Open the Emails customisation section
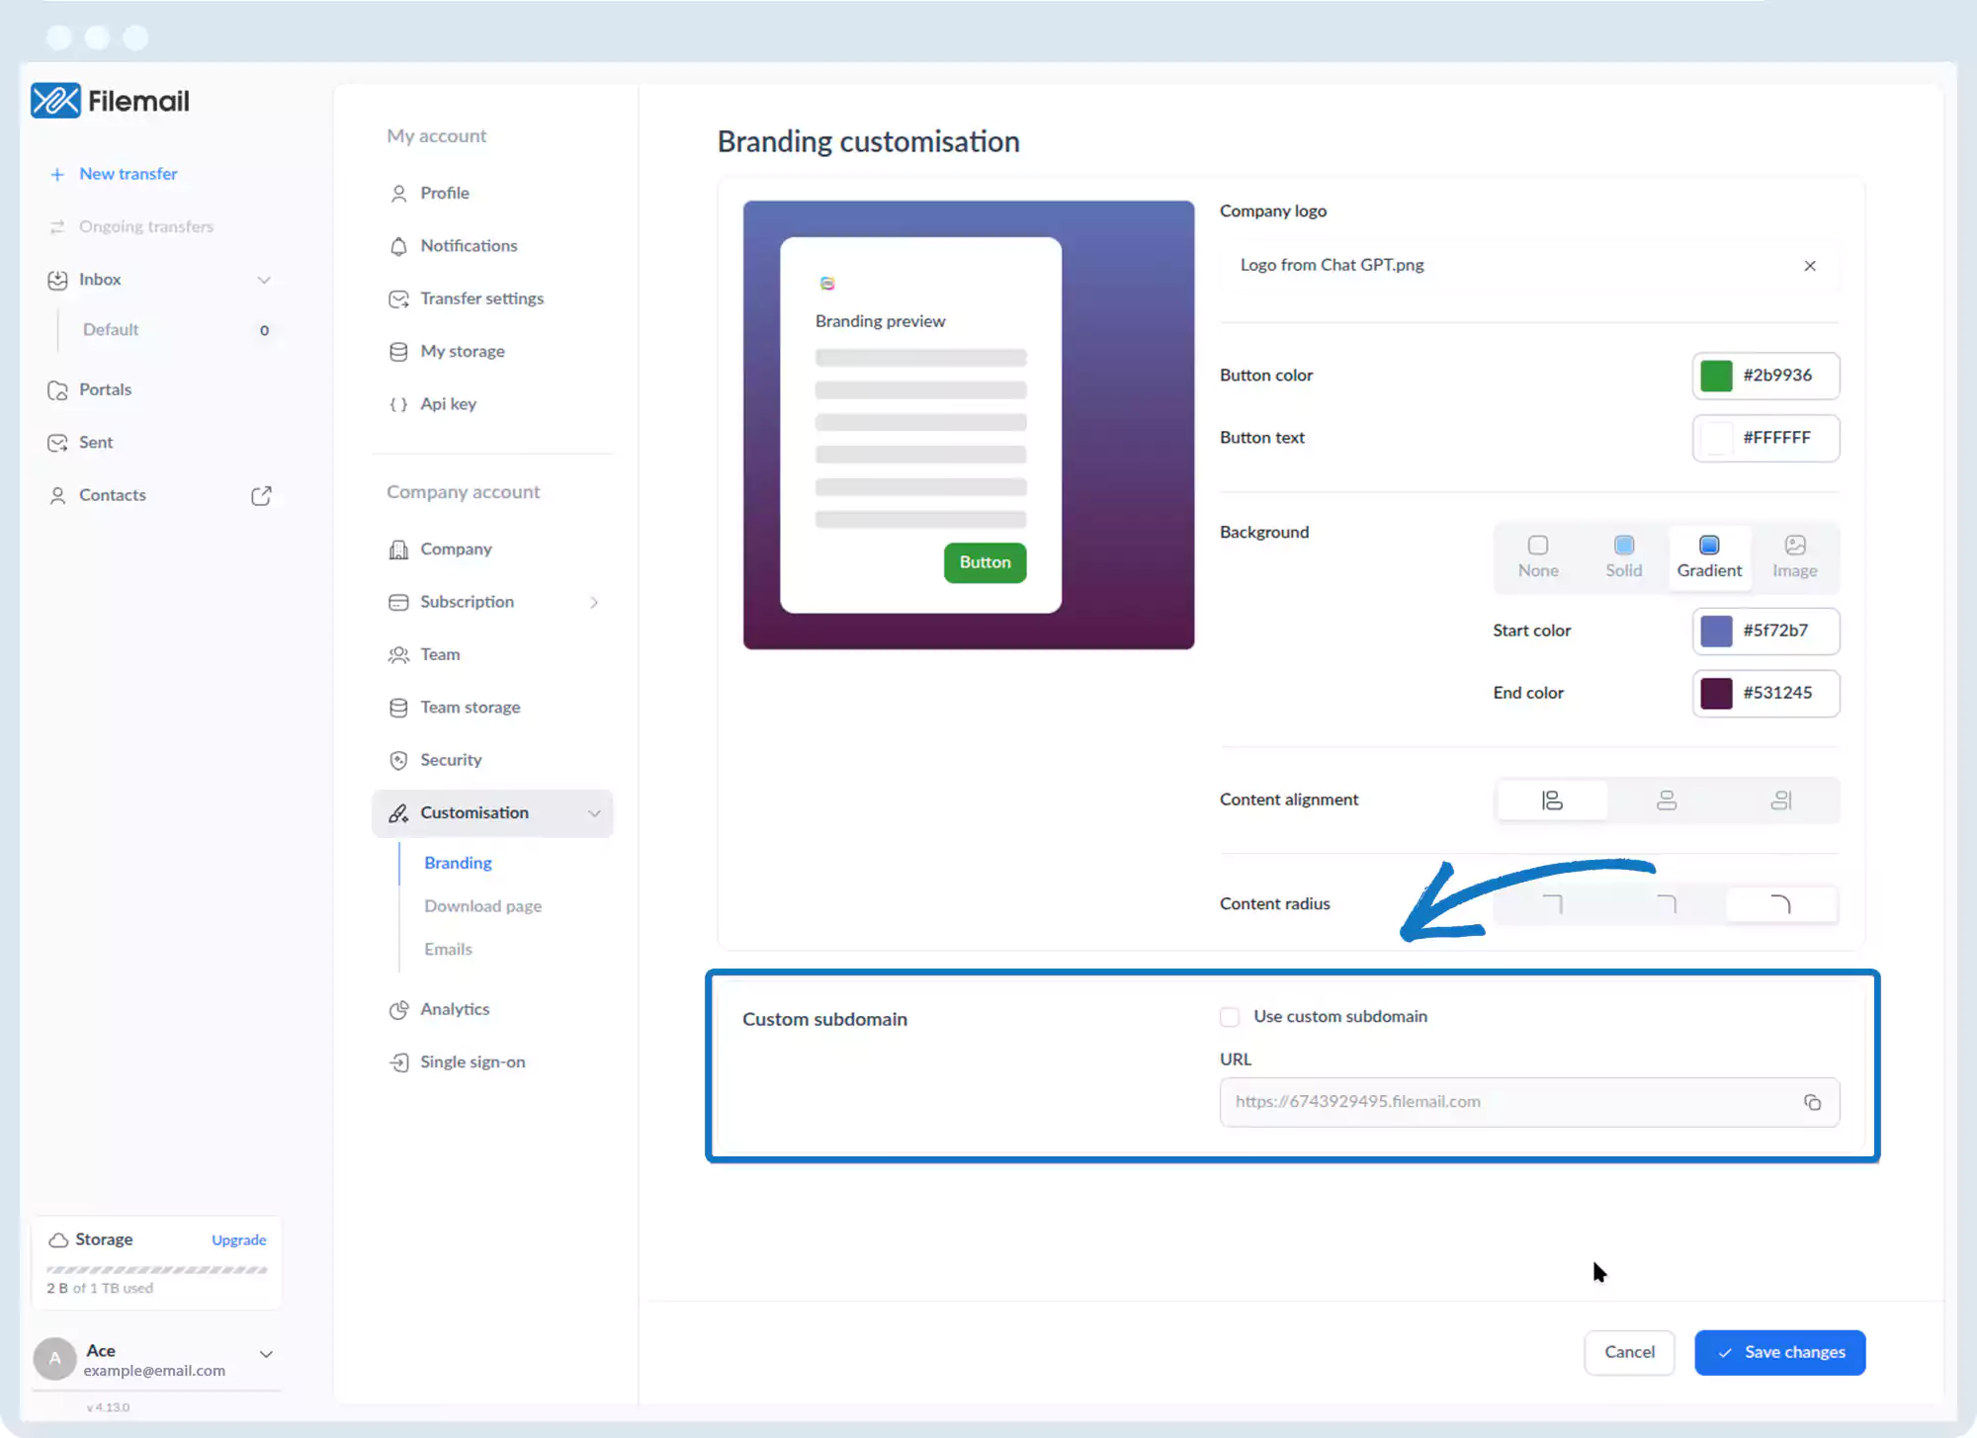 [448, 949]
